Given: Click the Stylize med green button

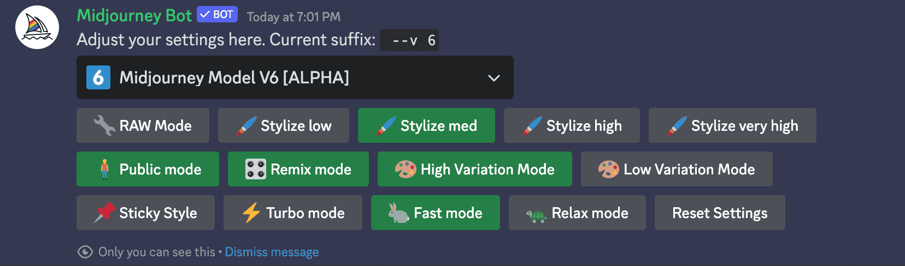Looking at the screenshot, I should tap(426, 125).
